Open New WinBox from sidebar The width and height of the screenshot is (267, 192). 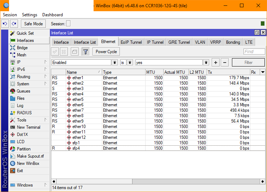click(29, 163)
